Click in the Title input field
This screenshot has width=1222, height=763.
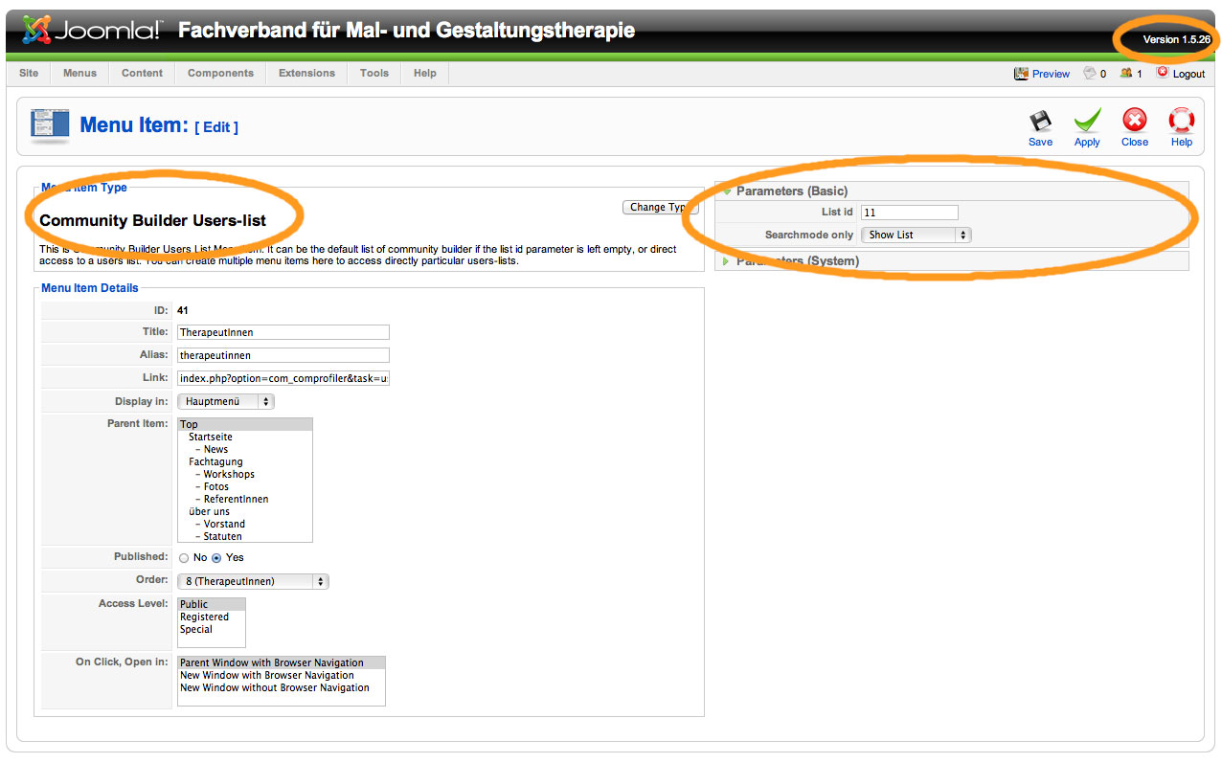coord(283,332)
